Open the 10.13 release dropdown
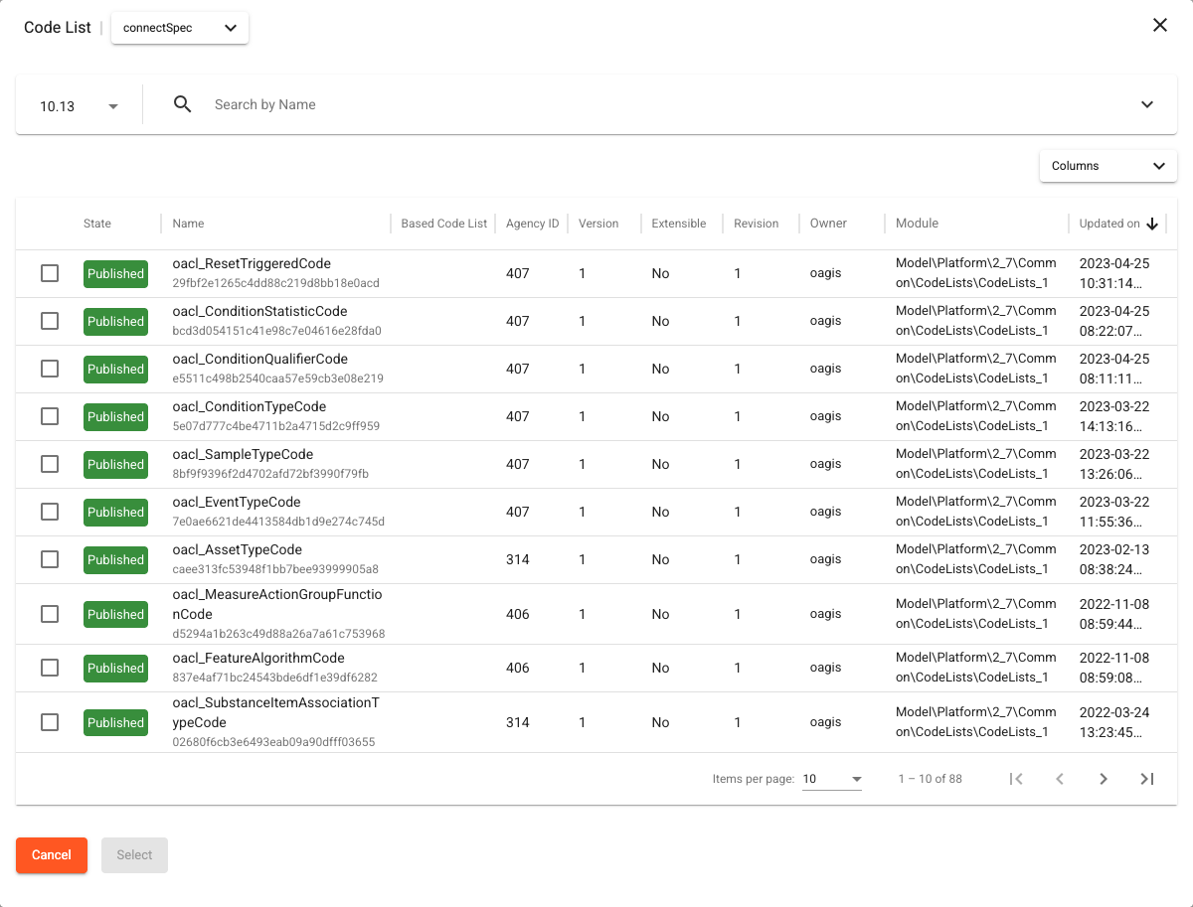The width and height of the screenshot is (1193, 907). pyautogui.click(x=80, y=106)
